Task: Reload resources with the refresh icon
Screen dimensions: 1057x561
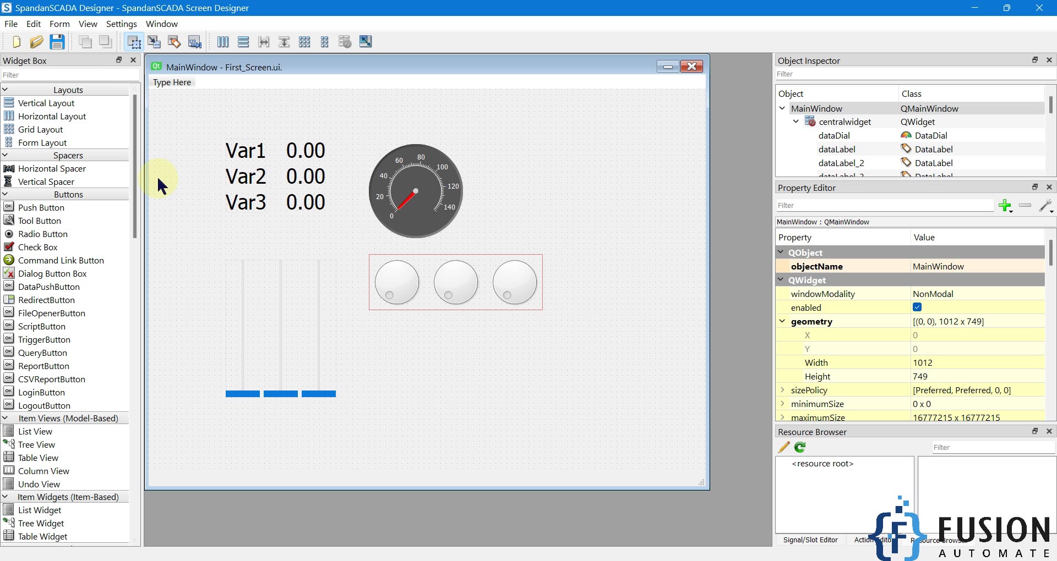Action: pyautogui.click(x=799, y=447)
